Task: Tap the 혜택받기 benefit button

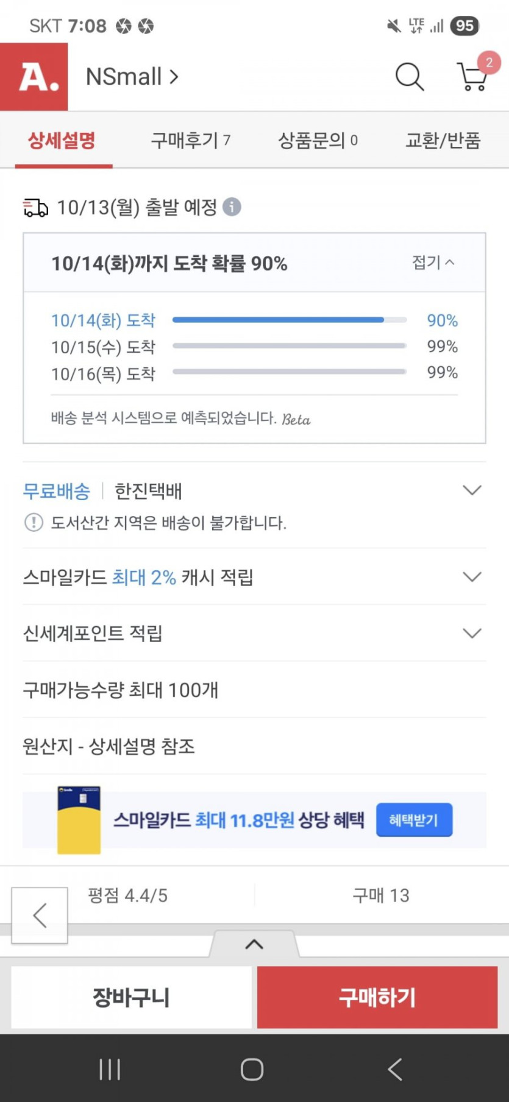Action: tap(414, 820)
